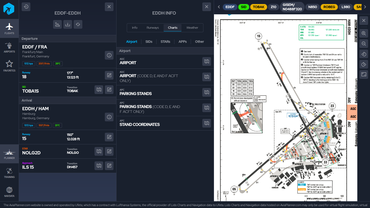Open the Airports sidebar section
This screenshot has height=208, width=370.
point(9,47)
